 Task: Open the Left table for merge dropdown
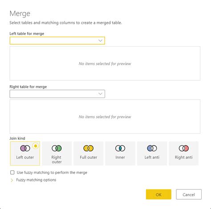point(57,41)
